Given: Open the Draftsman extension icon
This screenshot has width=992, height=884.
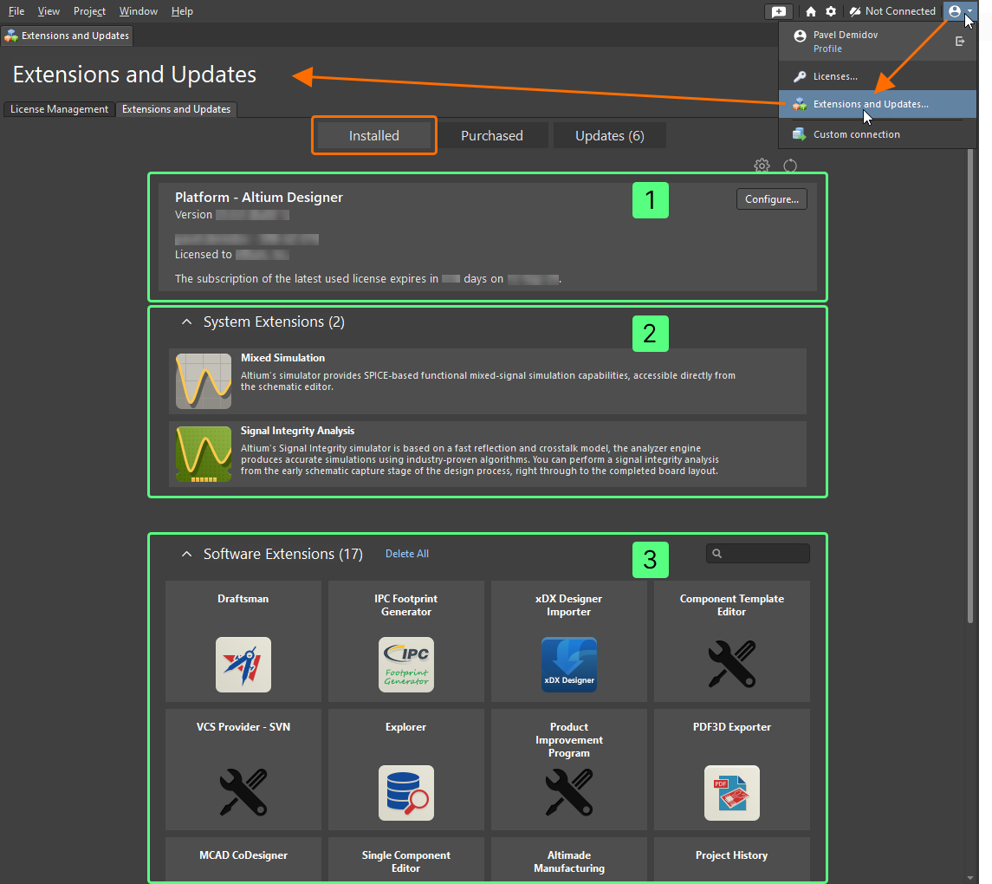Looking at the screenshot, I should click(x=243, y=665).
